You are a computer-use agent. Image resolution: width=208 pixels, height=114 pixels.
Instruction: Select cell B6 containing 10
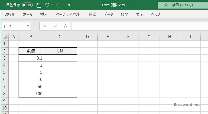click(31, 80)
